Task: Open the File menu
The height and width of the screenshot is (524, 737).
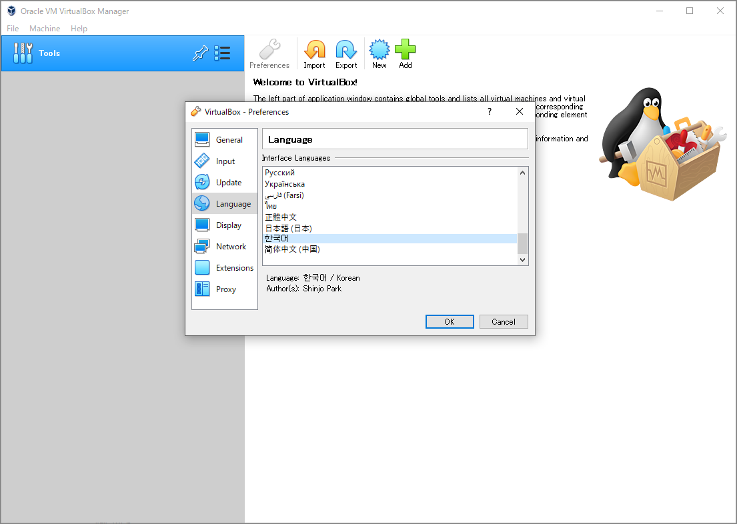Action: pos(13,29)
